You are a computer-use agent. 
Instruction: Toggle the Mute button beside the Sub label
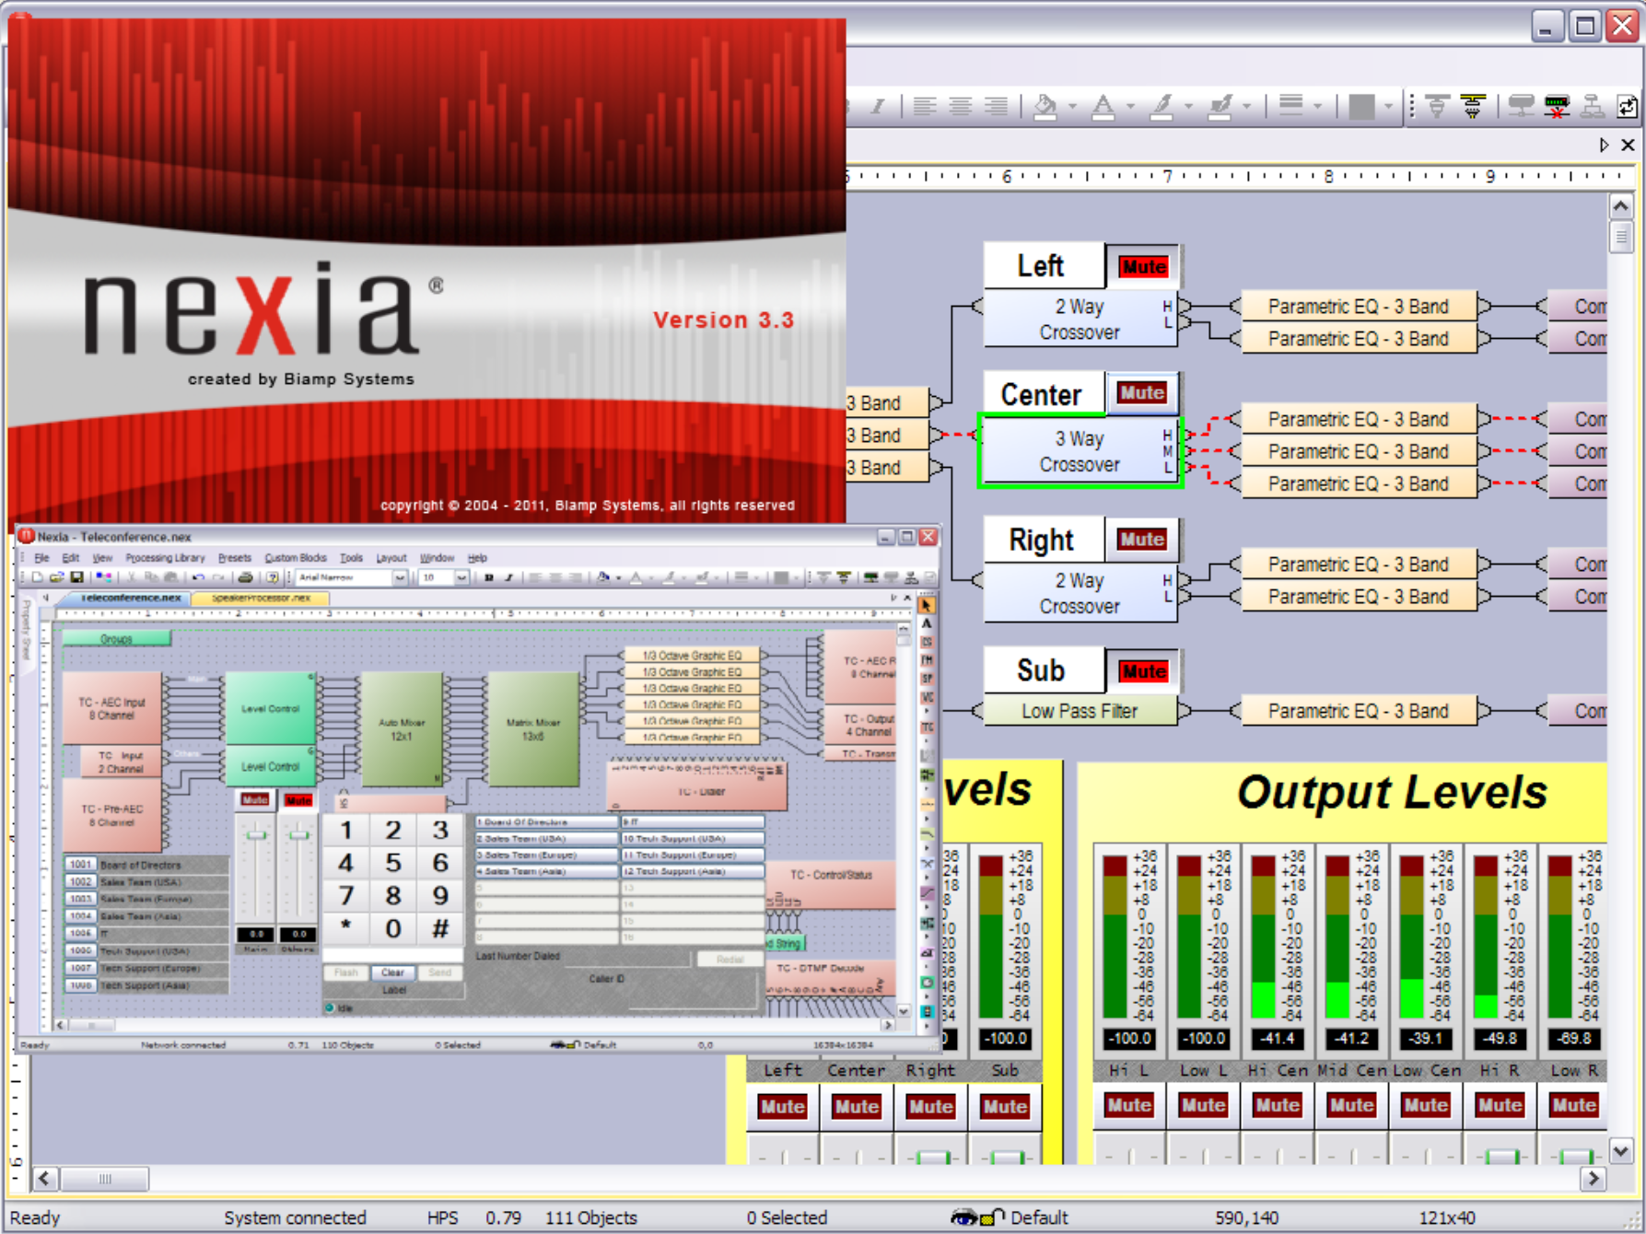click(x=1143, y=671)
